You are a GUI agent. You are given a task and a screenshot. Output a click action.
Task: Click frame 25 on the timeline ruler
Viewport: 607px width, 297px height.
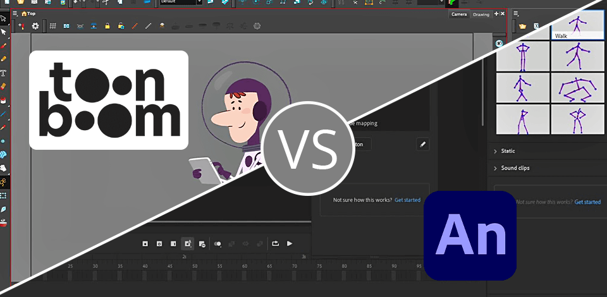point(70,266)
